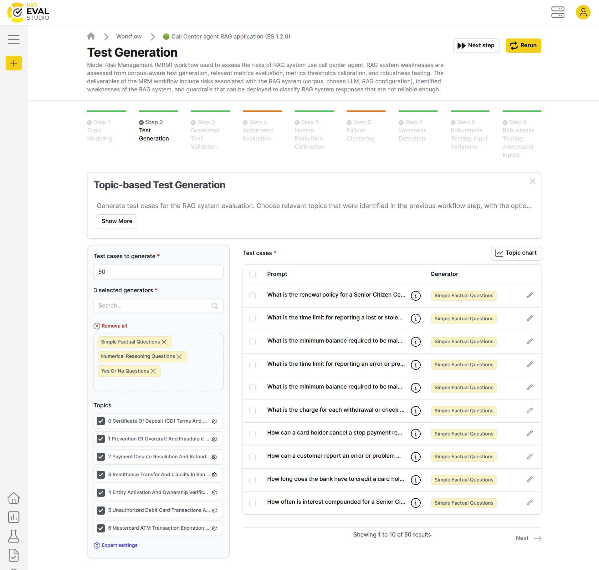Uncheck the Payment Dispute Resolution topic
Viewport: 599px width, 570px height.
click(x=101, y=457)
